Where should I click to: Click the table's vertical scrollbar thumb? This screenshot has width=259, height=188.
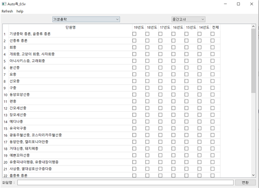click(253, 61)
